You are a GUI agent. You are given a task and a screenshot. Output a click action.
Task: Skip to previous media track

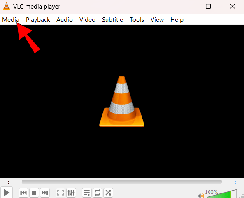(23, 193)
